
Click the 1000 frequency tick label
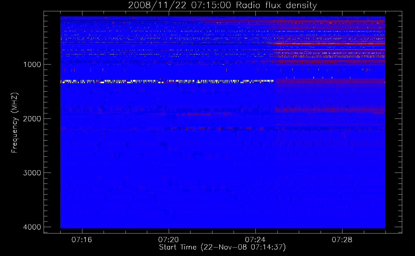click(32, 64)
